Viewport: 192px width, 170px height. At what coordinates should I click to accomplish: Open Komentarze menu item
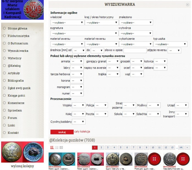[x=16, y=103]
